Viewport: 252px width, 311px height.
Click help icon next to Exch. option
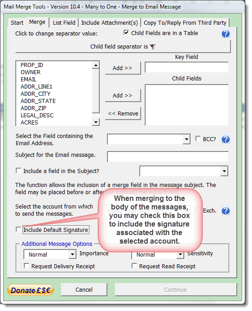pyautogui.click(x=225, y=211)
